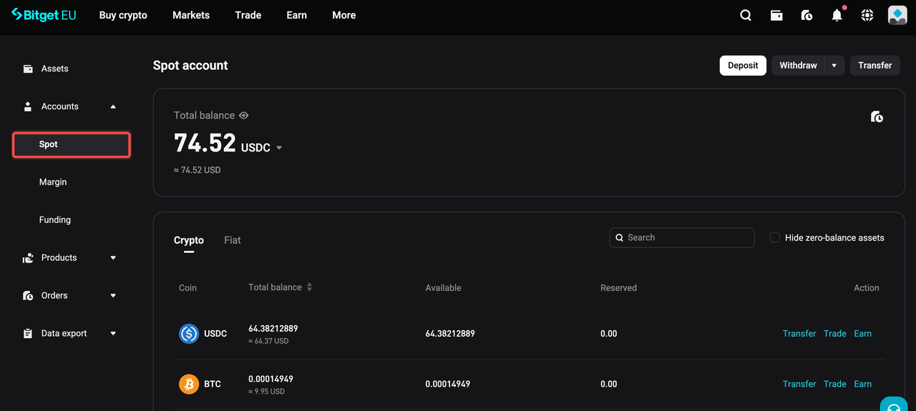This screenshot has height=411, width=916.
Task: Click Trade in the USDC row
Action: pos(835,334)
